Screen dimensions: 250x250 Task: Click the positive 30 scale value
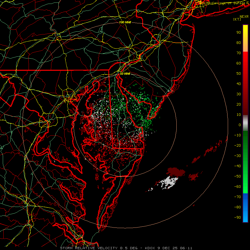coord(239,94)
